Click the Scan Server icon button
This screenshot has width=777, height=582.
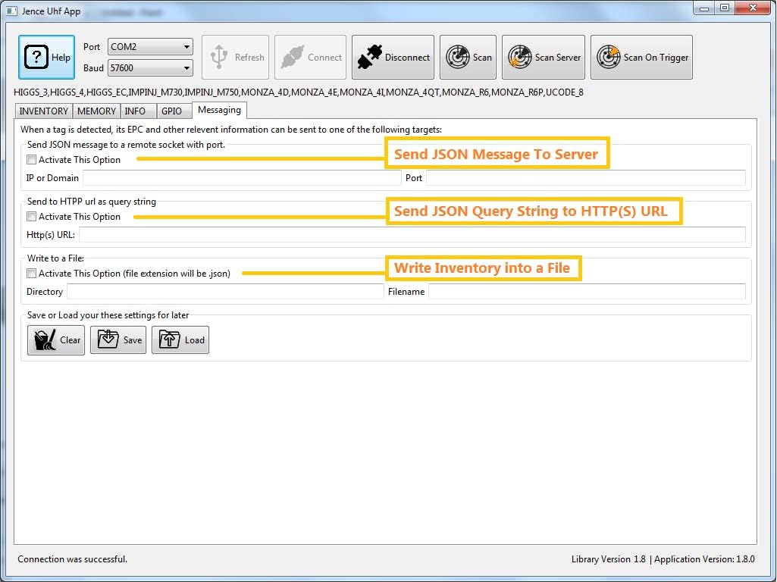519,58
